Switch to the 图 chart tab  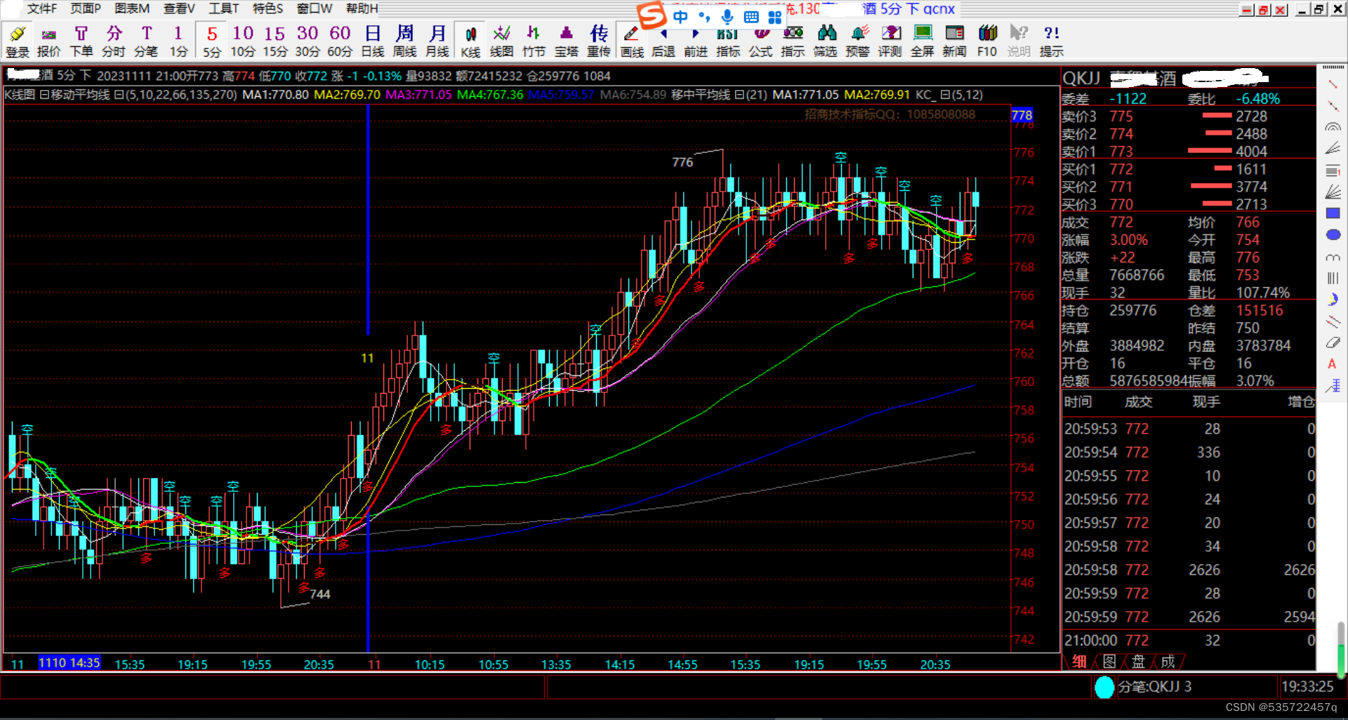[x=1109, y=661]
